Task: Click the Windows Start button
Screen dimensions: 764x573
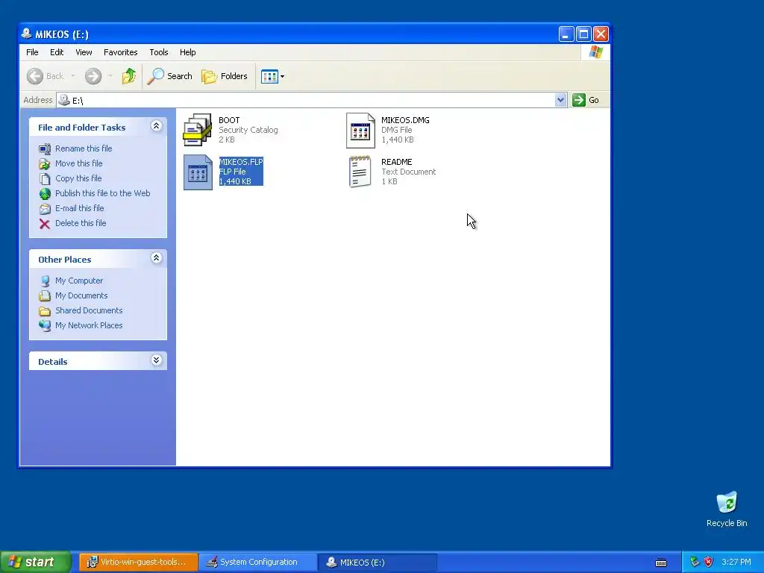Action: pos(35,562)
